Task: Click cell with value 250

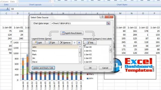Action: [143, 53]
